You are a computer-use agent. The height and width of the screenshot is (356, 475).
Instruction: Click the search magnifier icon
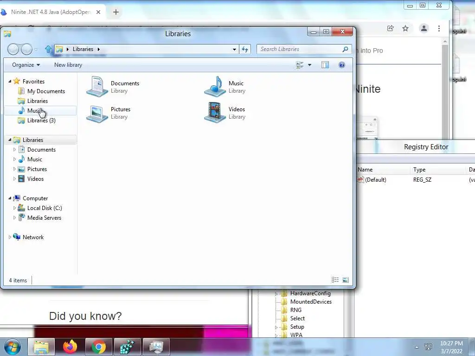point(345,49)
